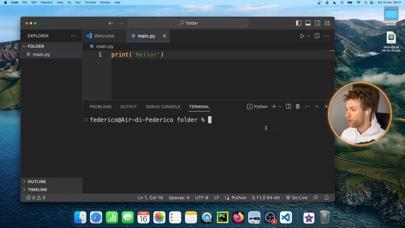
Task: Close the terminal panel
Action: tap(326, 106)
